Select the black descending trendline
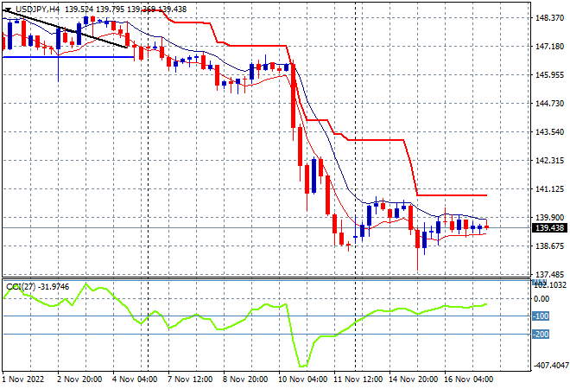Viewport: 570px width, 389px height. point(65,29)
